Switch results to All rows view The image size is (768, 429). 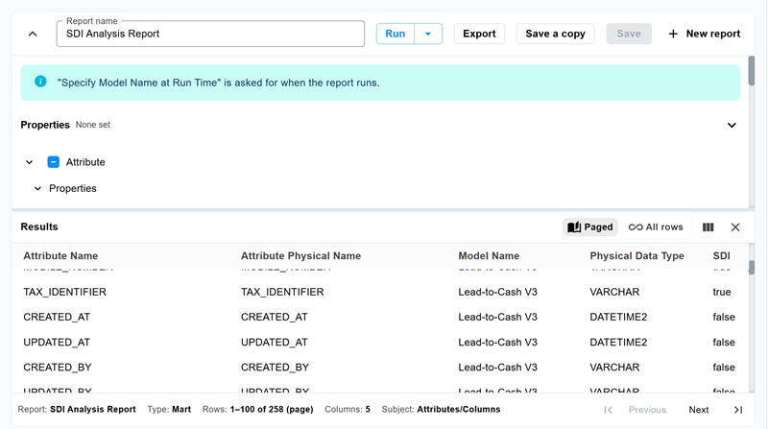point(656,226)
